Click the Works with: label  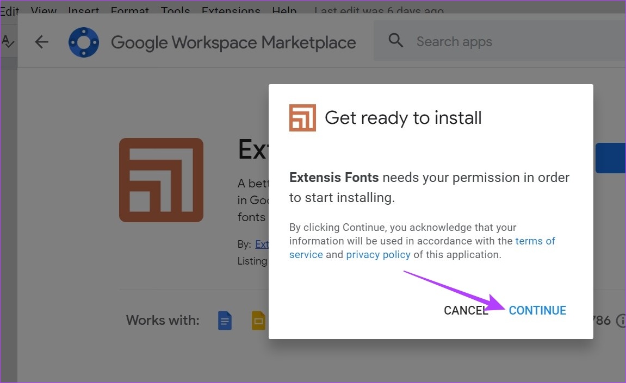[x=163, y=320]
